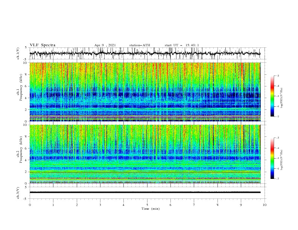Click inside the ch.2 spectrogram panel
The image size is (298, 230).
pos(145,154)
